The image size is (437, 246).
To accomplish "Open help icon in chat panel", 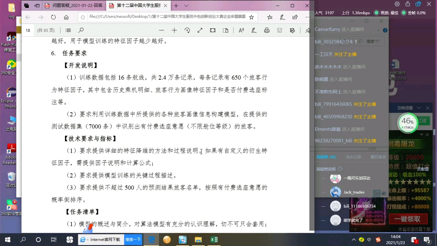I will coord(385,30).
